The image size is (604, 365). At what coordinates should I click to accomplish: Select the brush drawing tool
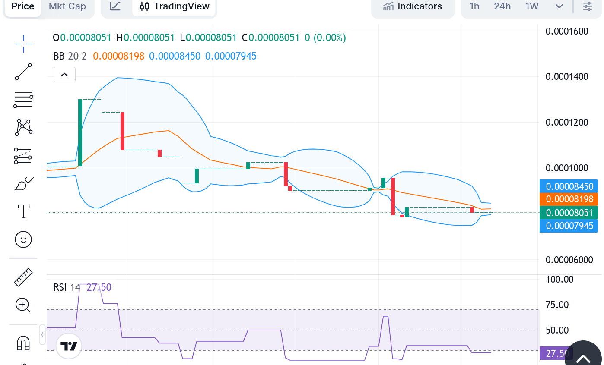(23, 184)
